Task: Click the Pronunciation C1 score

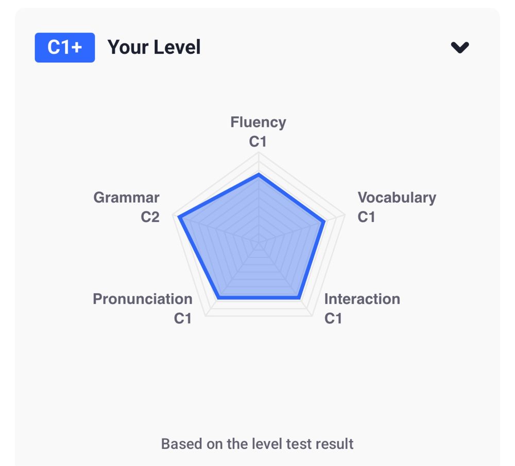Action: pos(183,318)
